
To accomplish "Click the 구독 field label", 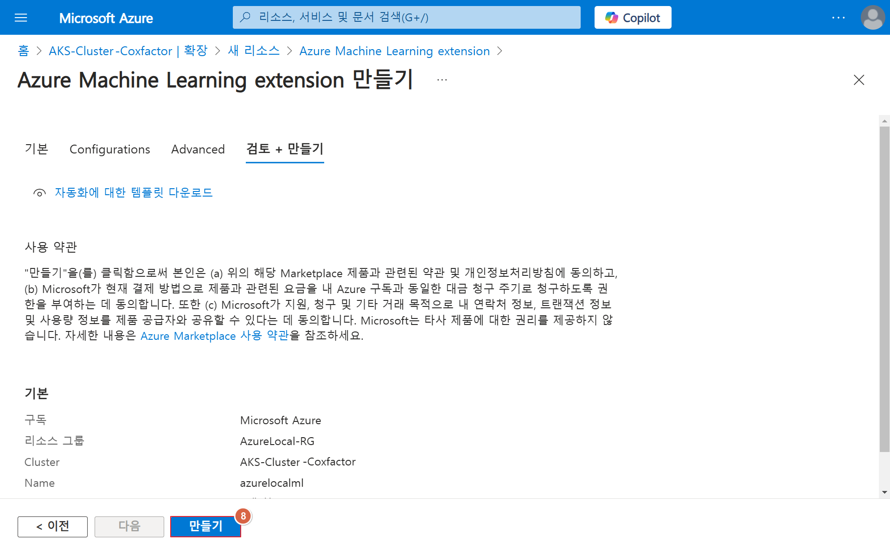I will [x=36, y=420].
